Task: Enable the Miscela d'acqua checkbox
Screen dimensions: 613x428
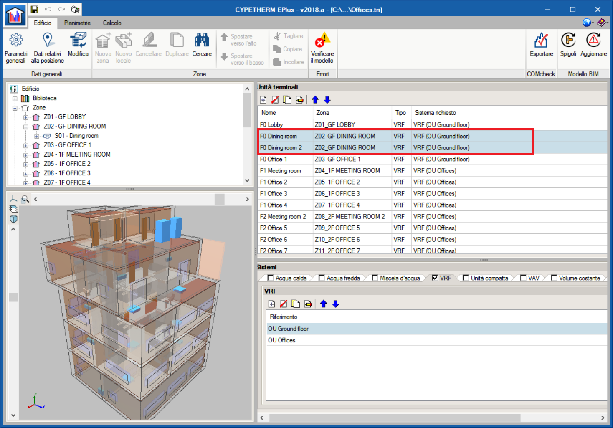Action: pyautogui.click(x=375, y=278)
